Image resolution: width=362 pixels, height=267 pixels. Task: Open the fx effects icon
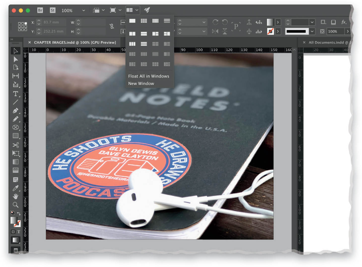(x=344, y=22)
